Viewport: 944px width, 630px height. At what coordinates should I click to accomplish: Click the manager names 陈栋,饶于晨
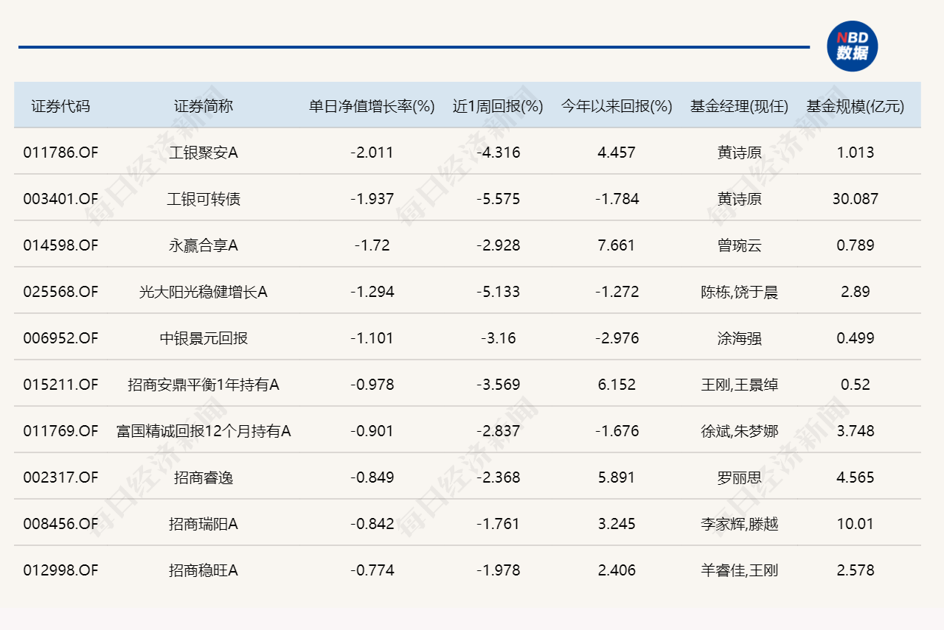point(740,292)
